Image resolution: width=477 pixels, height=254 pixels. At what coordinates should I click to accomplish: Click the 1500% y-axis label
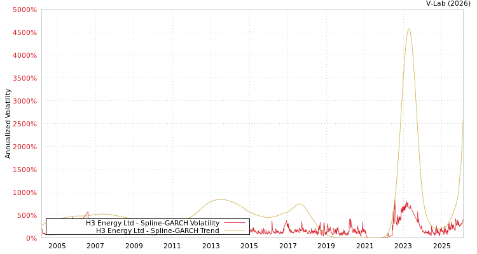click(x=25, y=170)
